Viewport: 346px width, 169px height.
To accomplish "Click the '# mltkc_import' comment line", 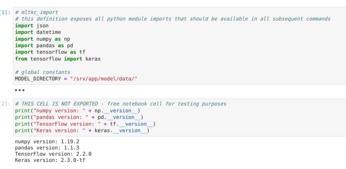I will click(36, 12).
